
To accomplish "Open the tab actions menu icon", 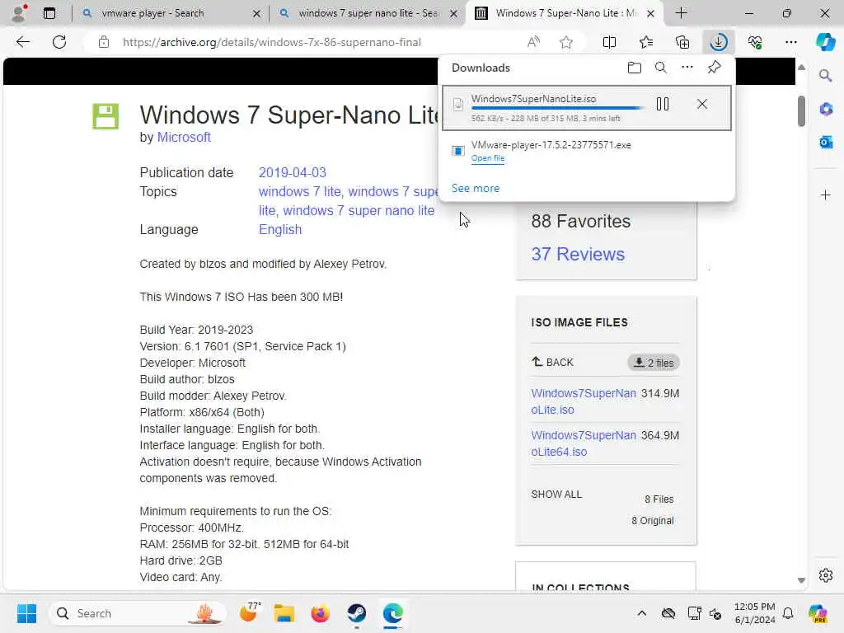I will click(49, 13).
